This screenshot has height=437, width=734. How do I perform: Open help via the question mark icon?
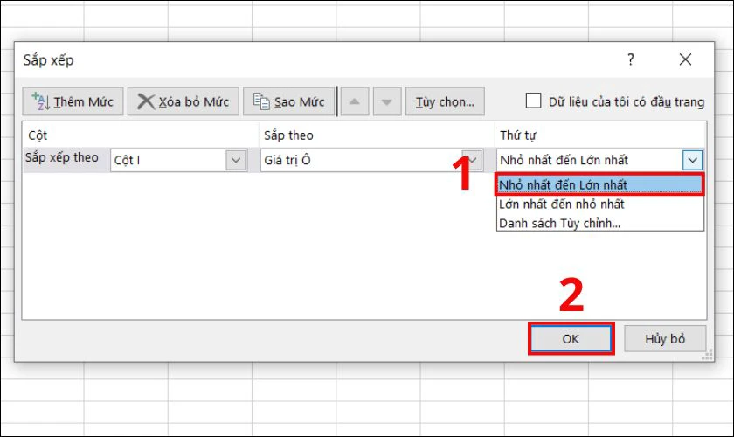(631, 59)
